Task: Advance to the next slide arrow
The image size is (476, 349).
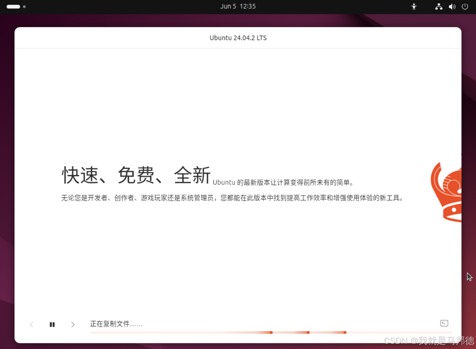Action: (x=73, y=324)
